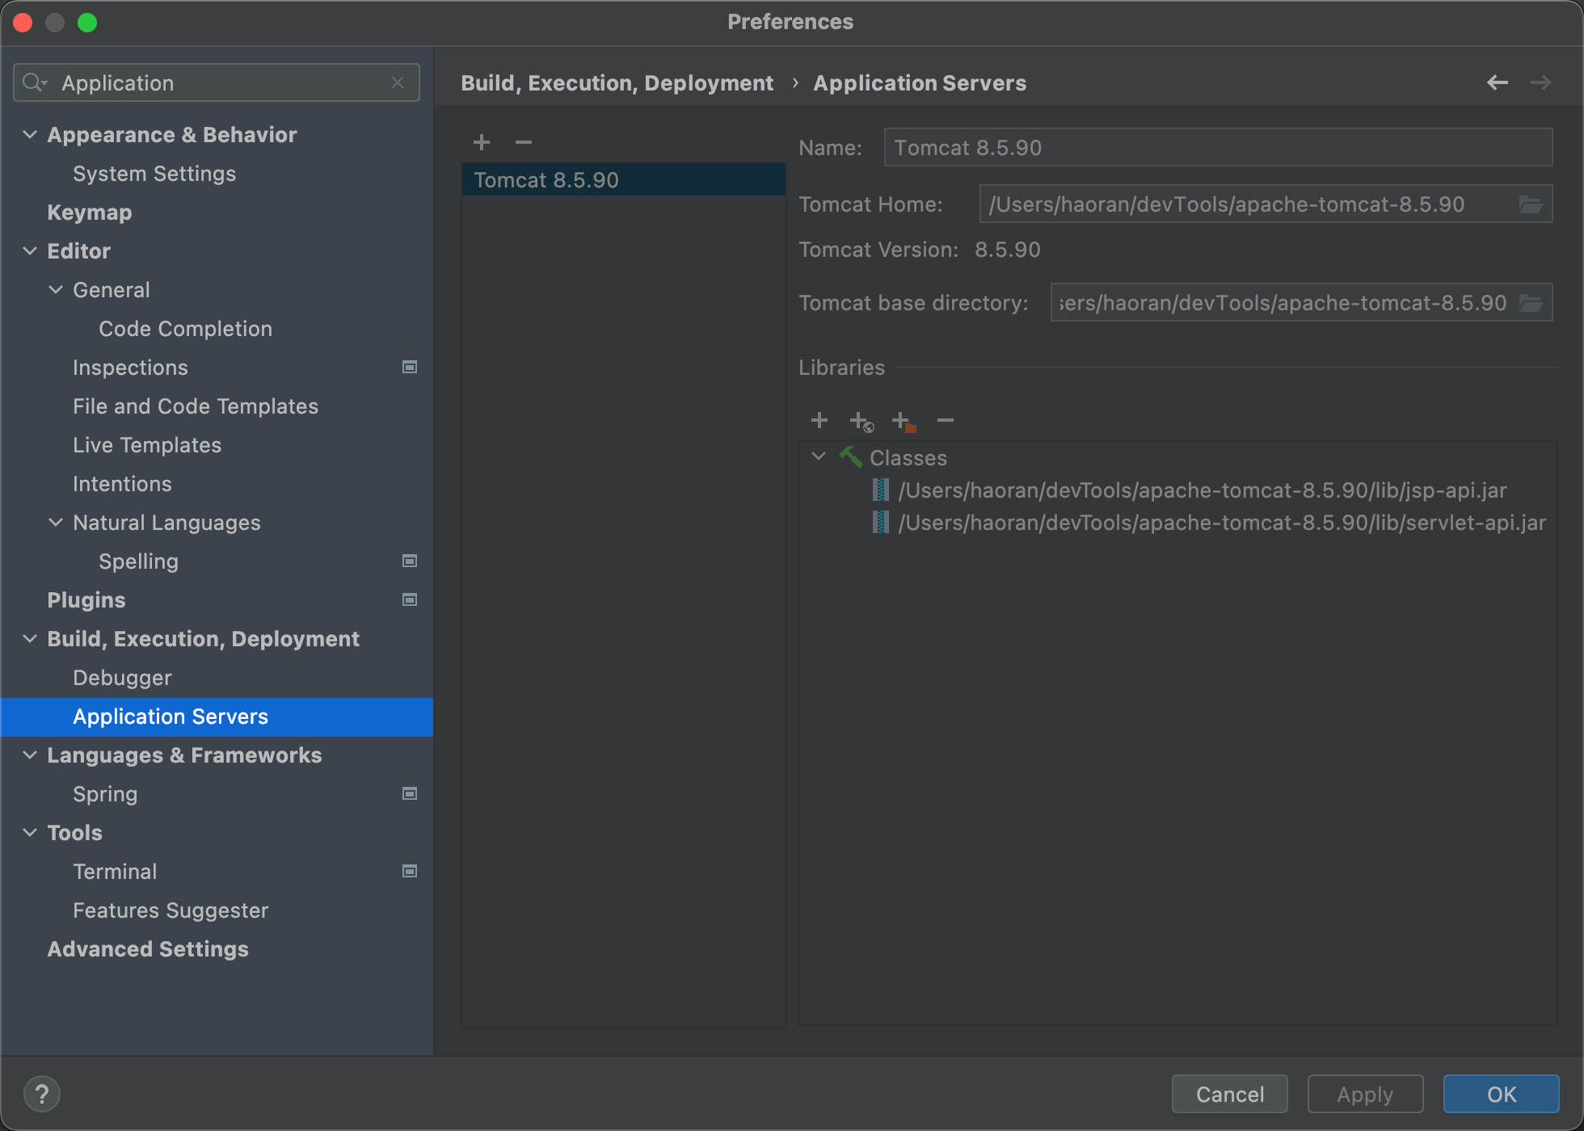Open the Keymap settings
This screenshot has width=1584, height=1131.
[89, 212]
